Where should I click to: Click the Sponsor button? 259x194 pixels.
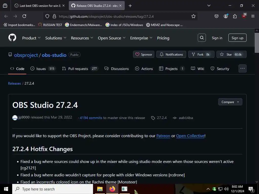[144, 55]
